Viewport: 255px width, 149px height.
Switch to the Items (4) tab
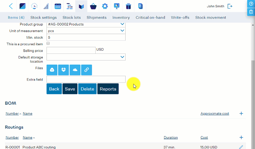(16, 18)
